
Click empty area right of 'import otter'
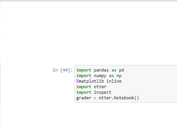(x=141, y=87)
